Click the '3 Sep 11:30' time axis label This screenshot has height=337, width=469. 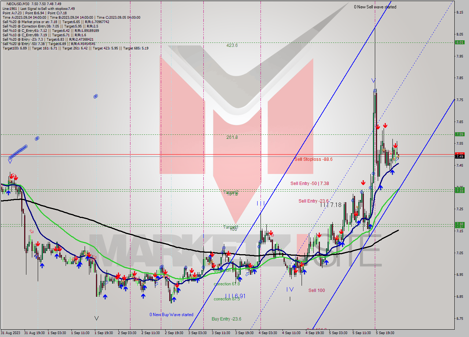[x=221, y=333]
